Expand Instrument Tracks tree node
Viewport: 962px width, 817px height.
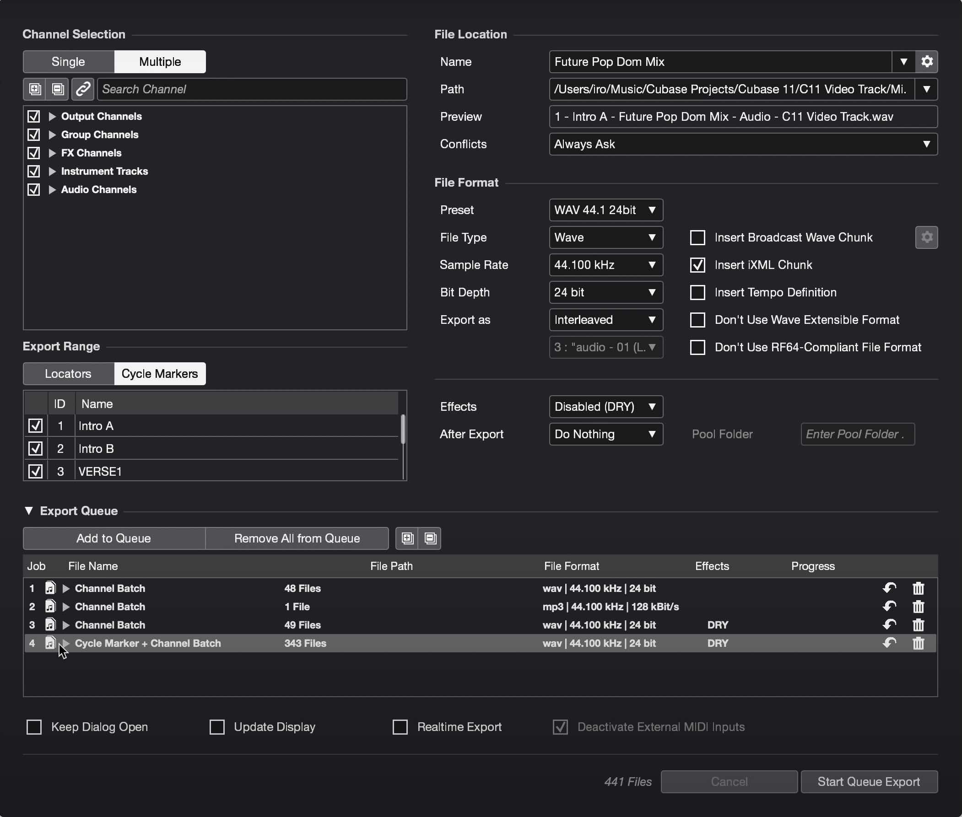52,171
